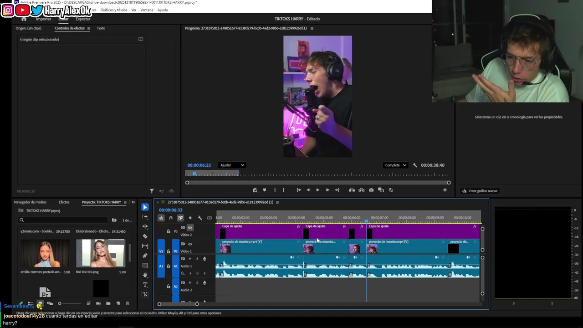The height and width of the screenshot is (328, 583).
Task: Toggle Video 1 track output eye
Action: point(190,244)
